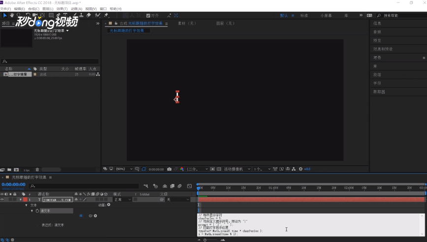This screenshot has width=427, height=242.
Task: Select the Pen tool
Action: [x=58, y=15]
